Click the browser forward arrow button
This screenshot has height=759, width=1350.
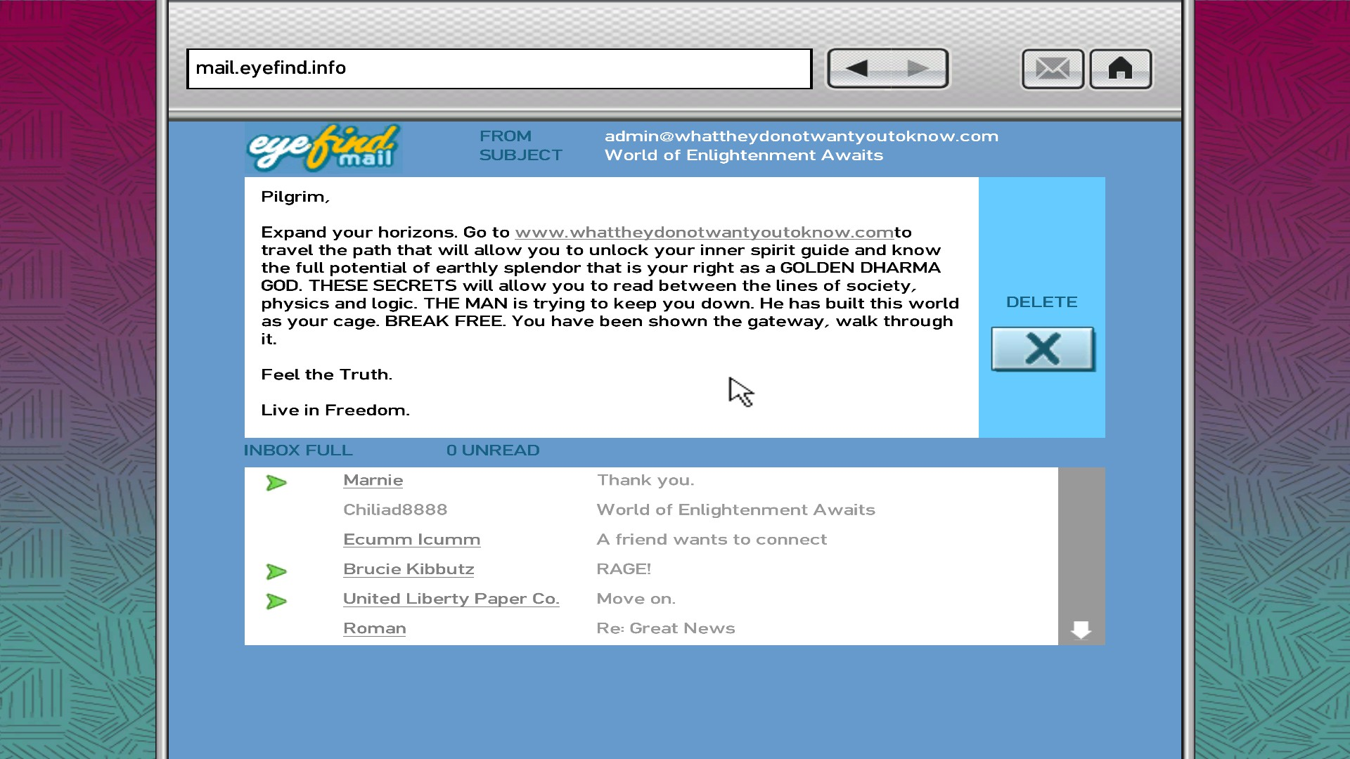click(918, 68)
